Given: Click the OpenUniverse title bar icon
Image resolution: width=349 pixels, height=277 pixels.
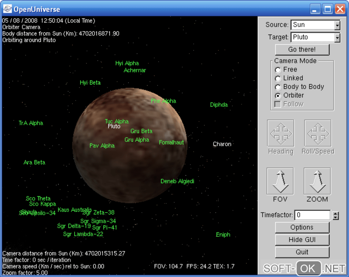Looking at the screenshot, I should (x=7, y=9).
